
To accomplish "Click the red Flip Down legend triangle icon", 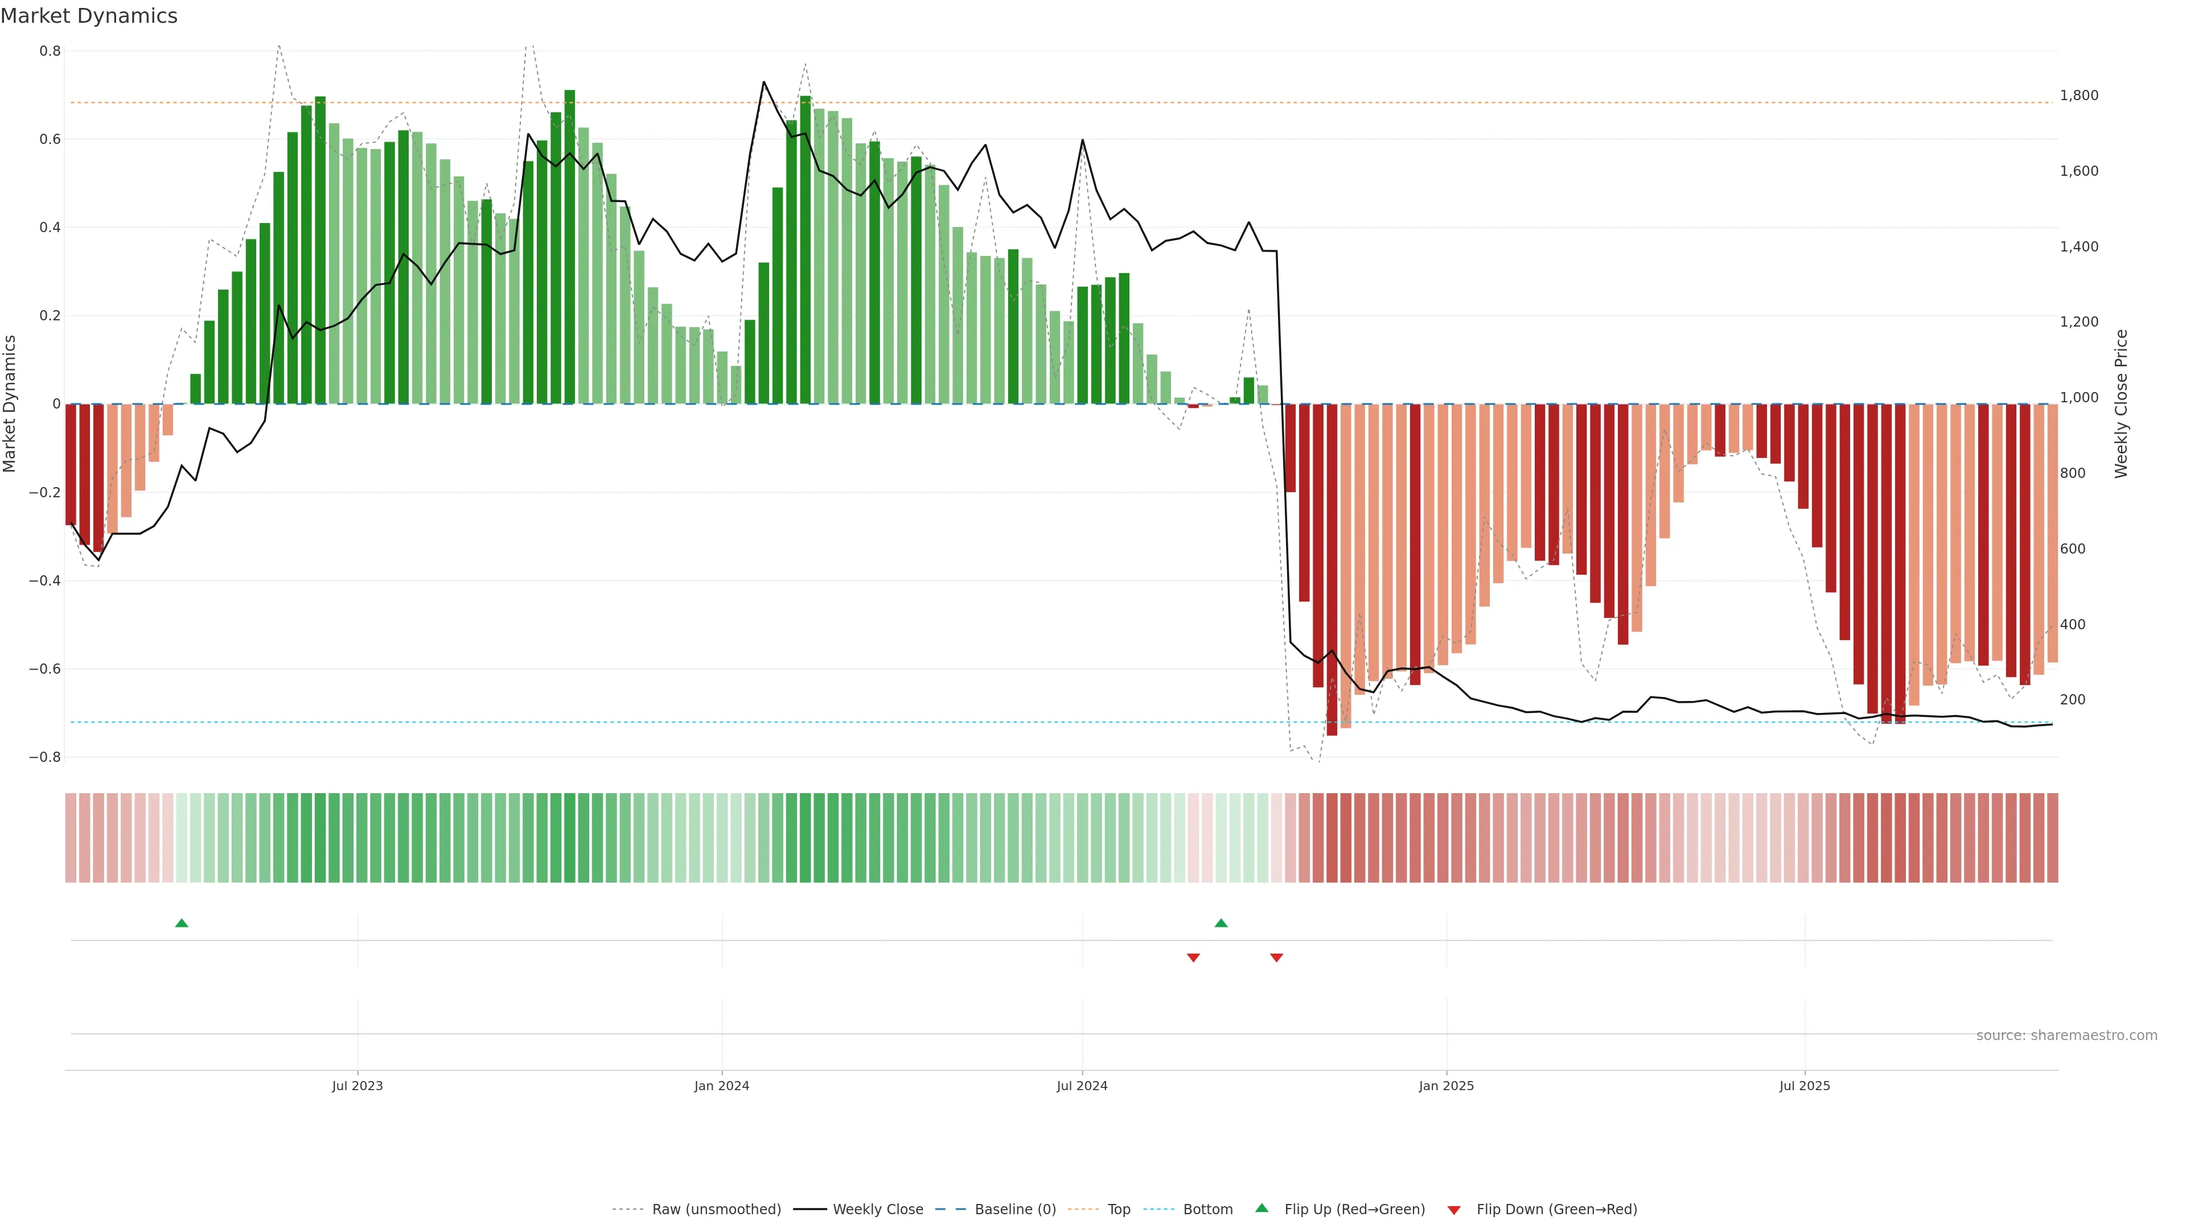I will click(x=1454, y=1210).
